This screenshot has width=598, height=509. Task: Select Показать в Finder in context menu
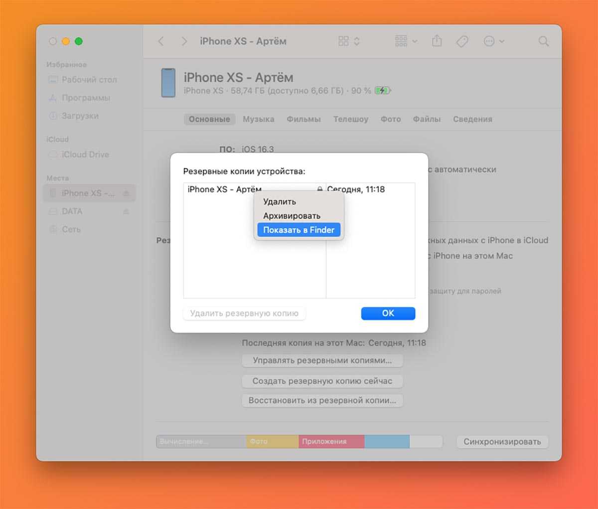click(299, 230)
